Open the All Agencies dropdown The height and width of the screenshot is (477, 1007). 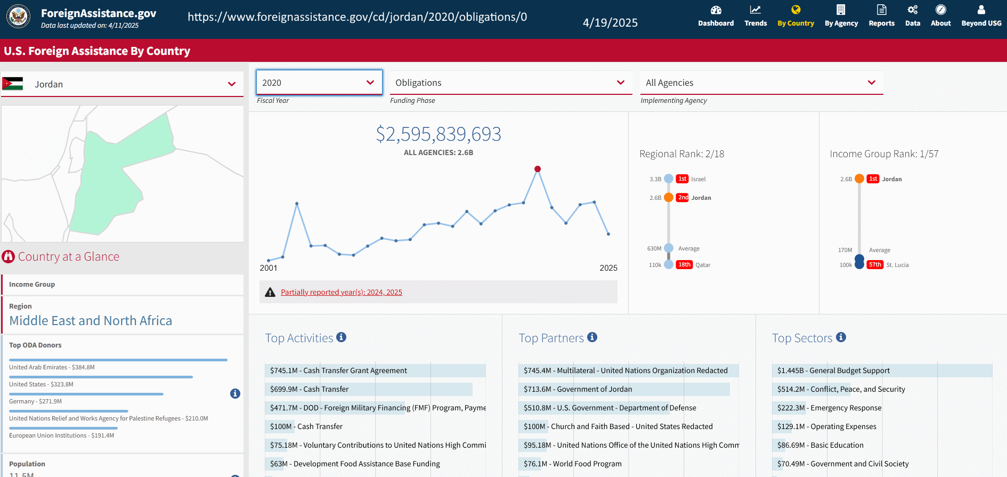pyautogui.click(x=761, y=83)
